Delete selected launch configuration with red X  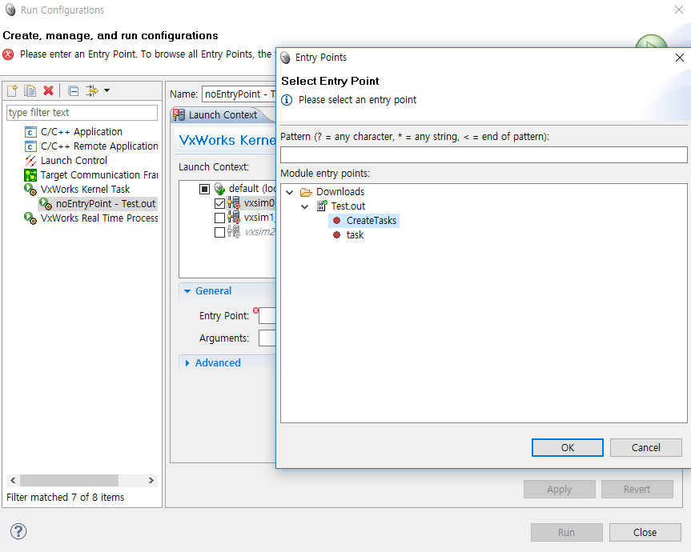(48, 90)
